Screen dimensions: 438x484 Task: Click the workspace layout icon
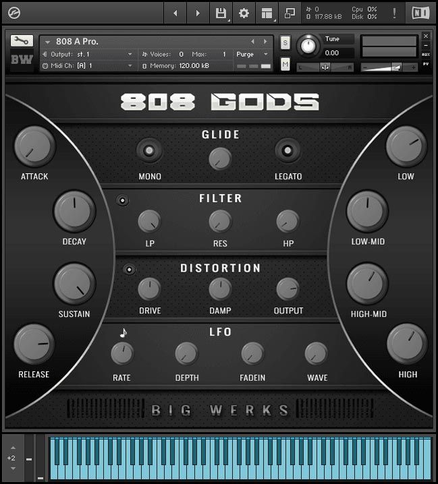[267, 13]
